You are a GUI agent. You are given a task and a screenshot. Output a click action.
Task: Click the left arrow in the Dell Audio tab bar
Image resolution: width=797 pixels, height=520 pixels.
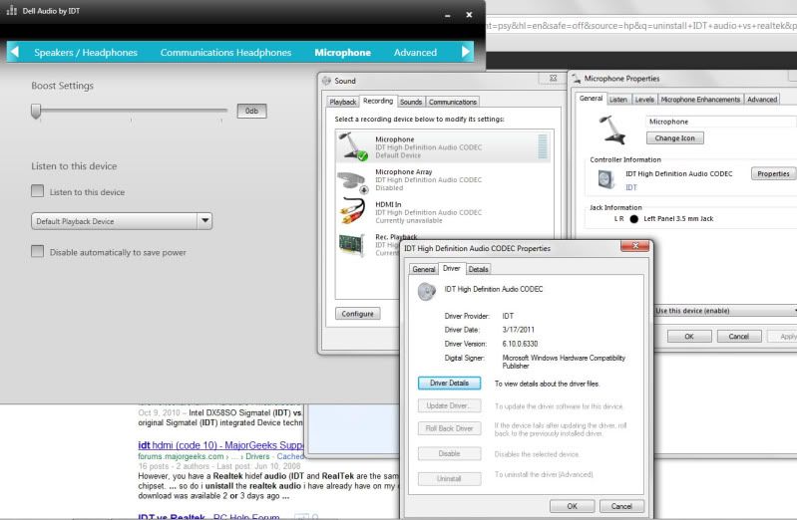[15, 52]
